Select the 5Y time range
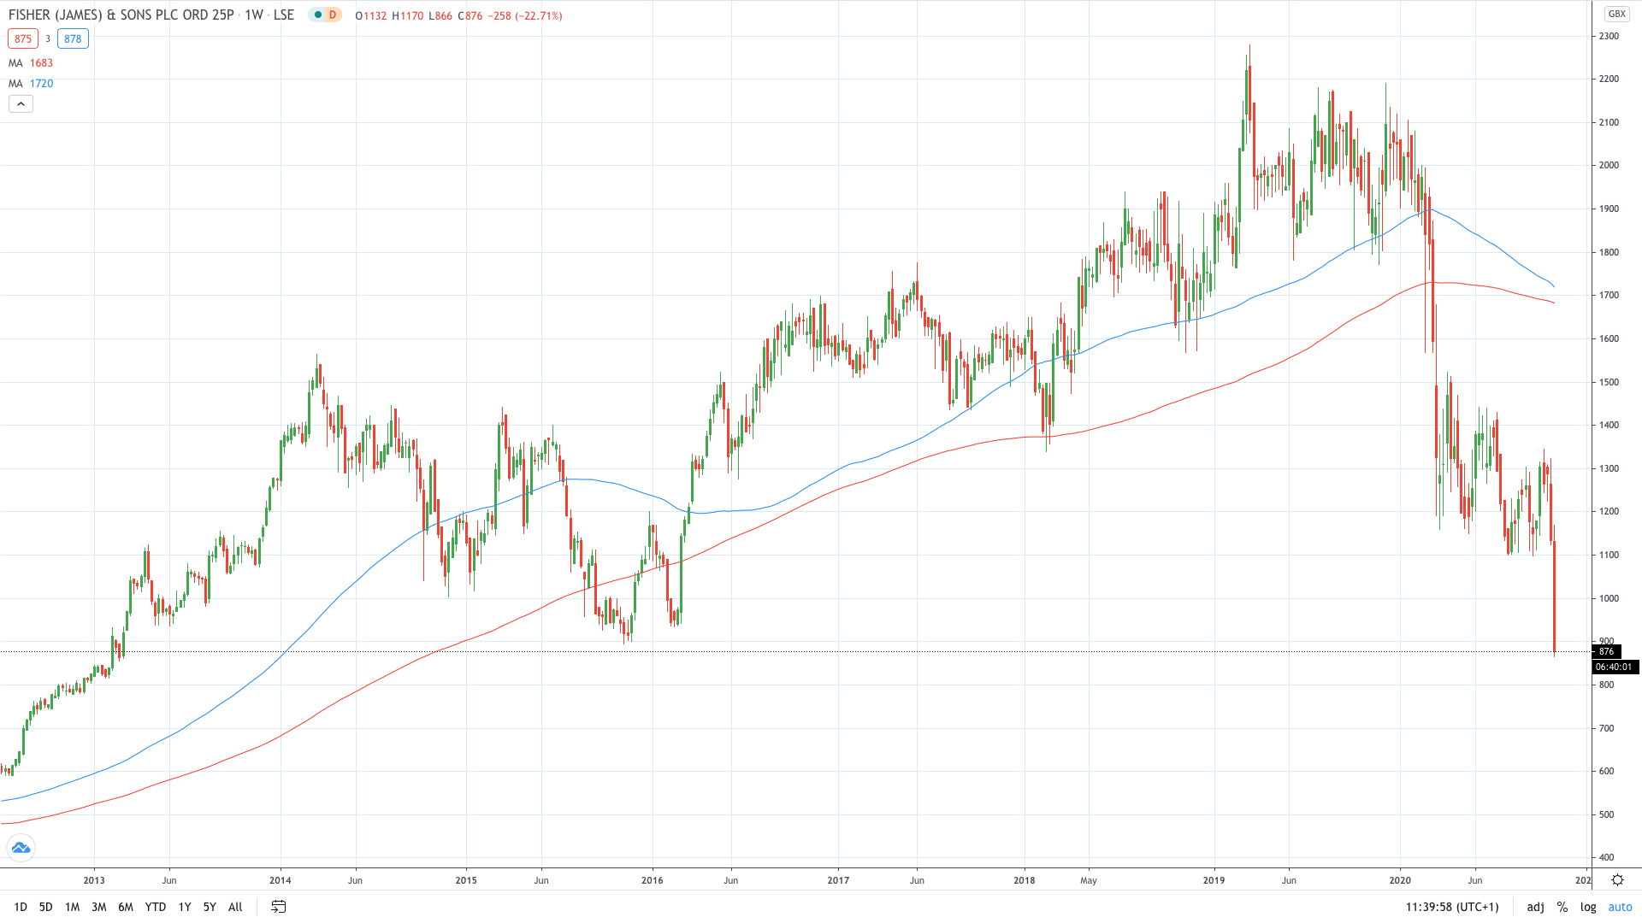The image size is (1642, 923). [x=210, y=907]
